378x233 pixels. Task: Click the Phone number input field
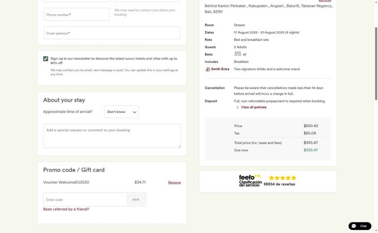(x=76, y=14)
